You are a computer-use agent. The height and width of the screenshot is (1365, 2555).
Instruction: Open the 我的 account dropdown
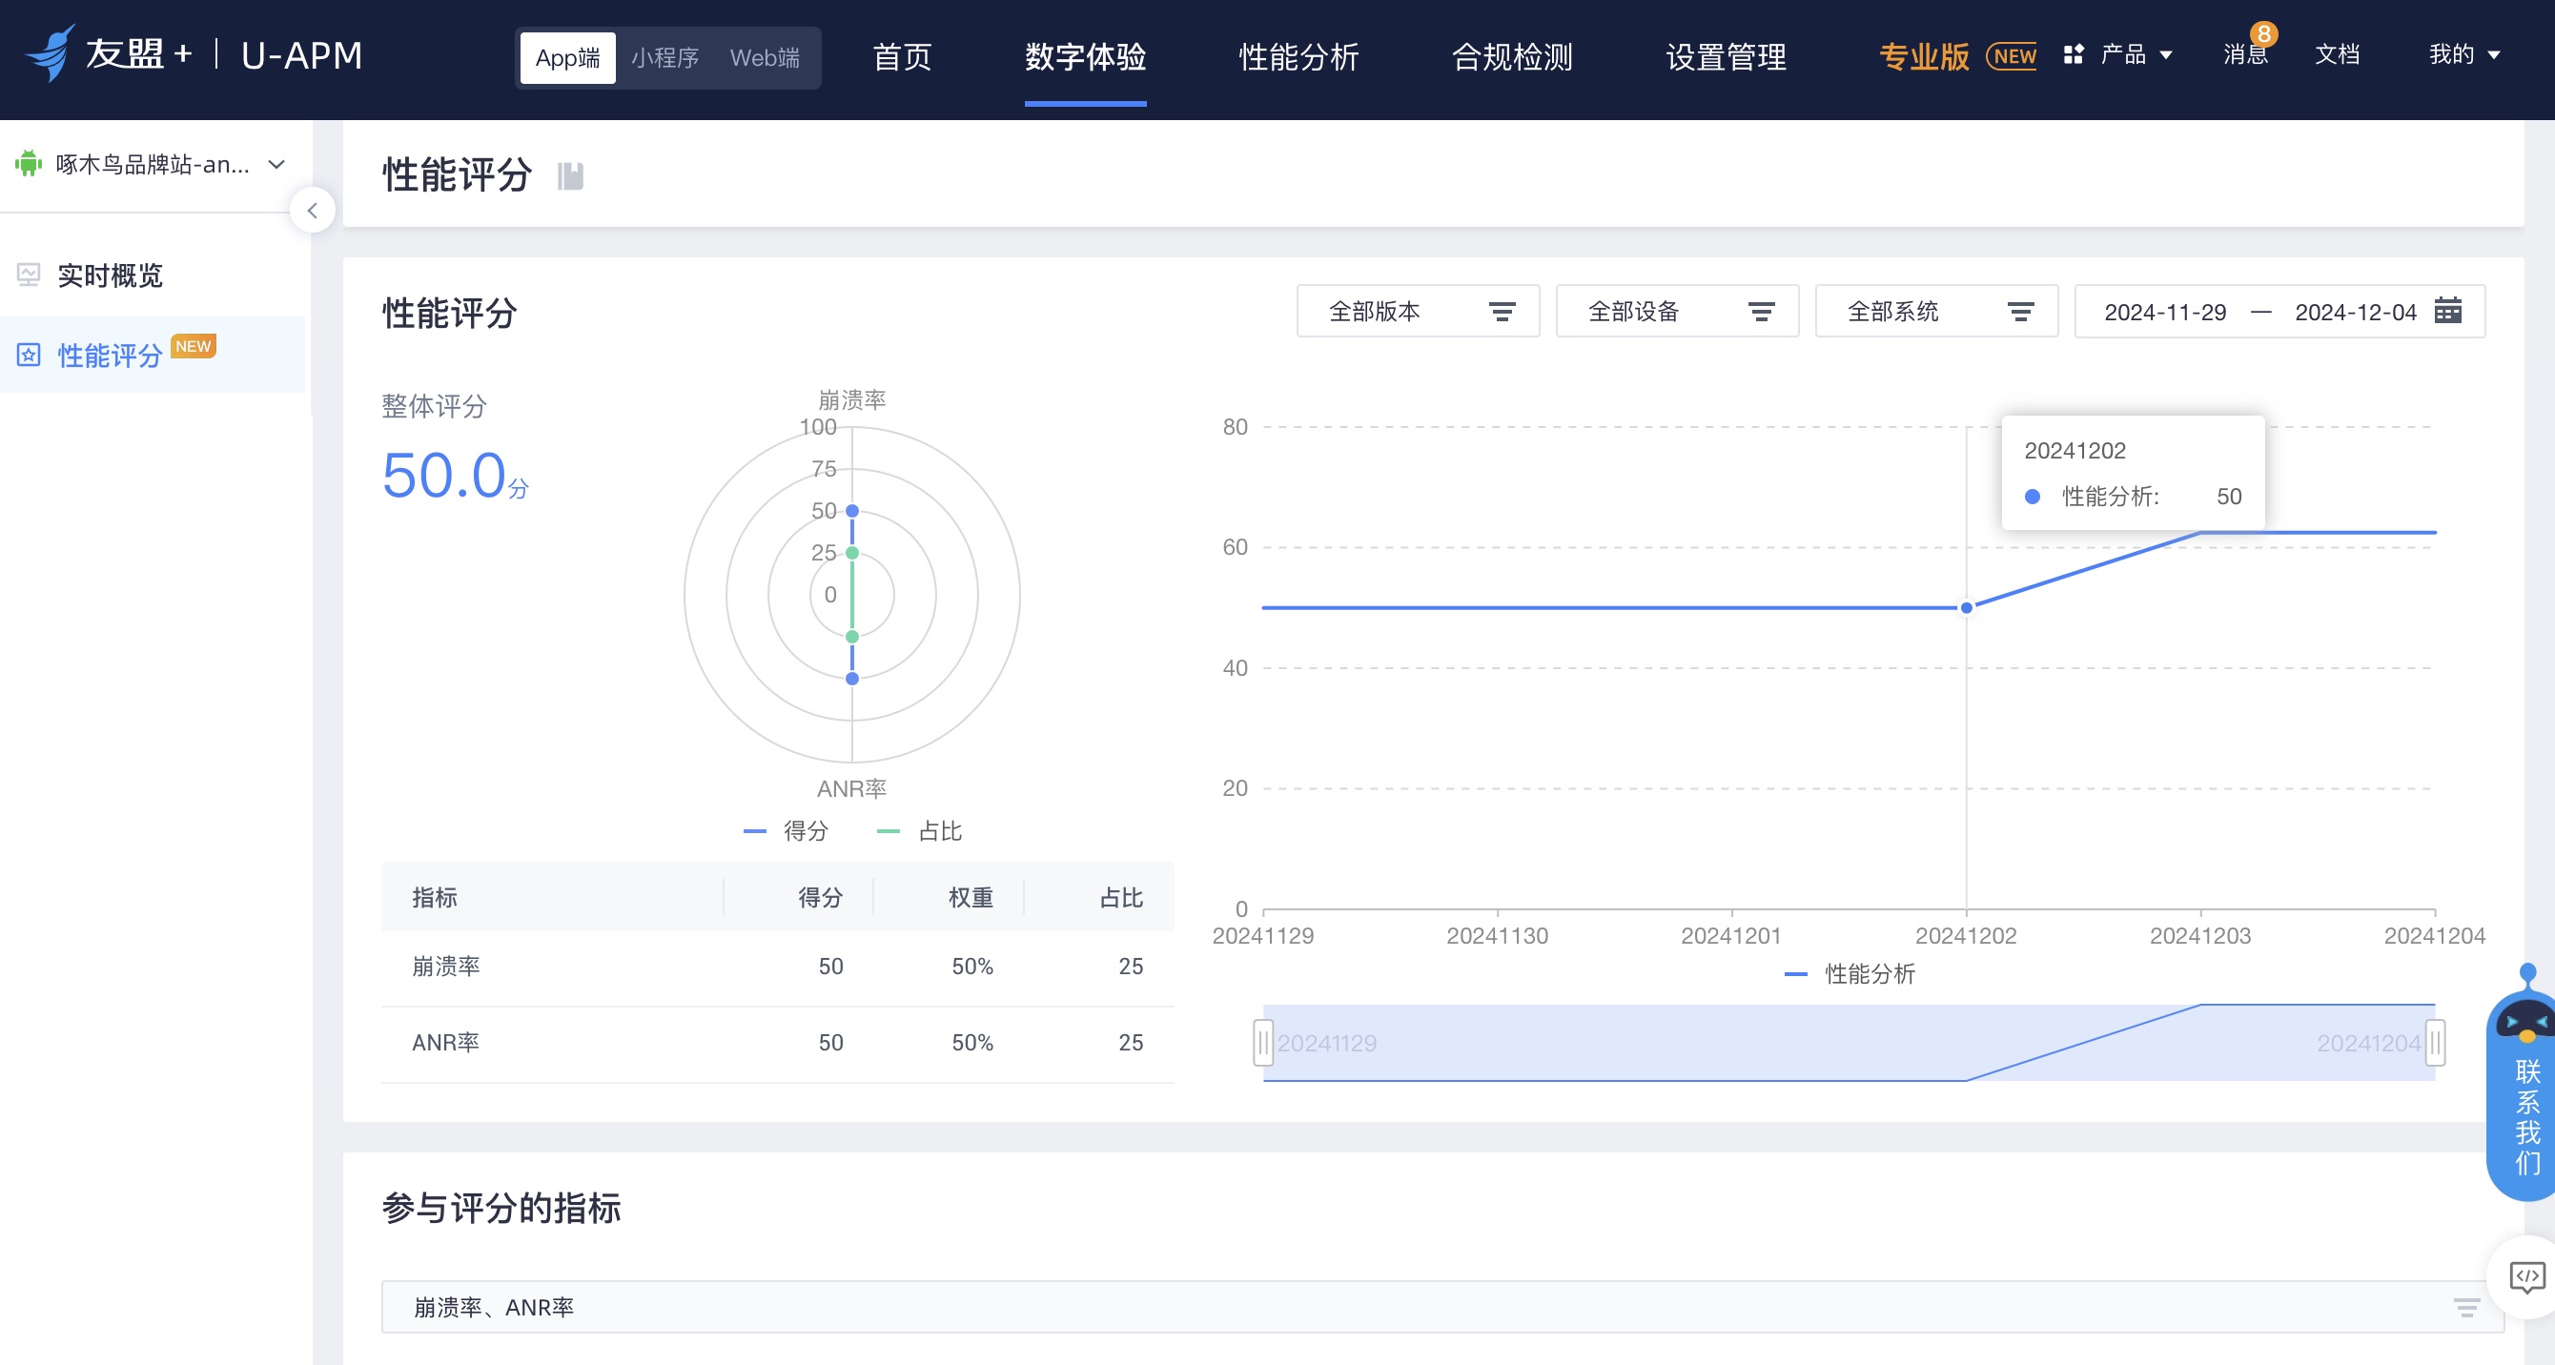pos(2464,54)
